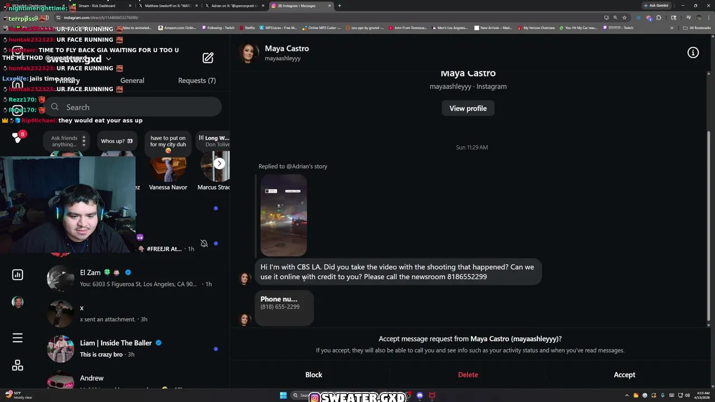Open the Instagram dashboard bar-chart icon
This screenshot has width=715, height=402.
coord(17,274)
